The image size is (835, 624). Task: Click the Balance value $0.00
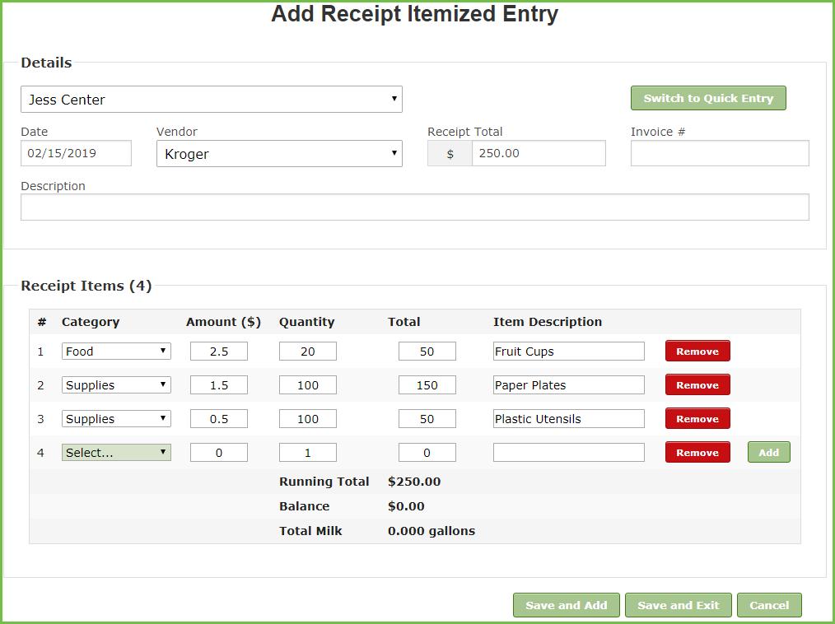(x=406, y=506)
